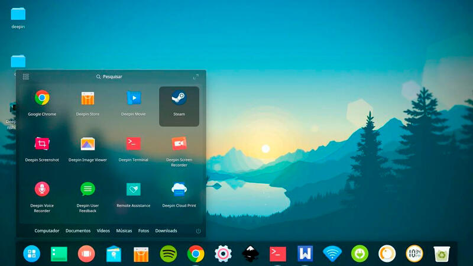This screenshot has width=473, height=266.
Task: Click the launcher power button
Action: (198, 231)
